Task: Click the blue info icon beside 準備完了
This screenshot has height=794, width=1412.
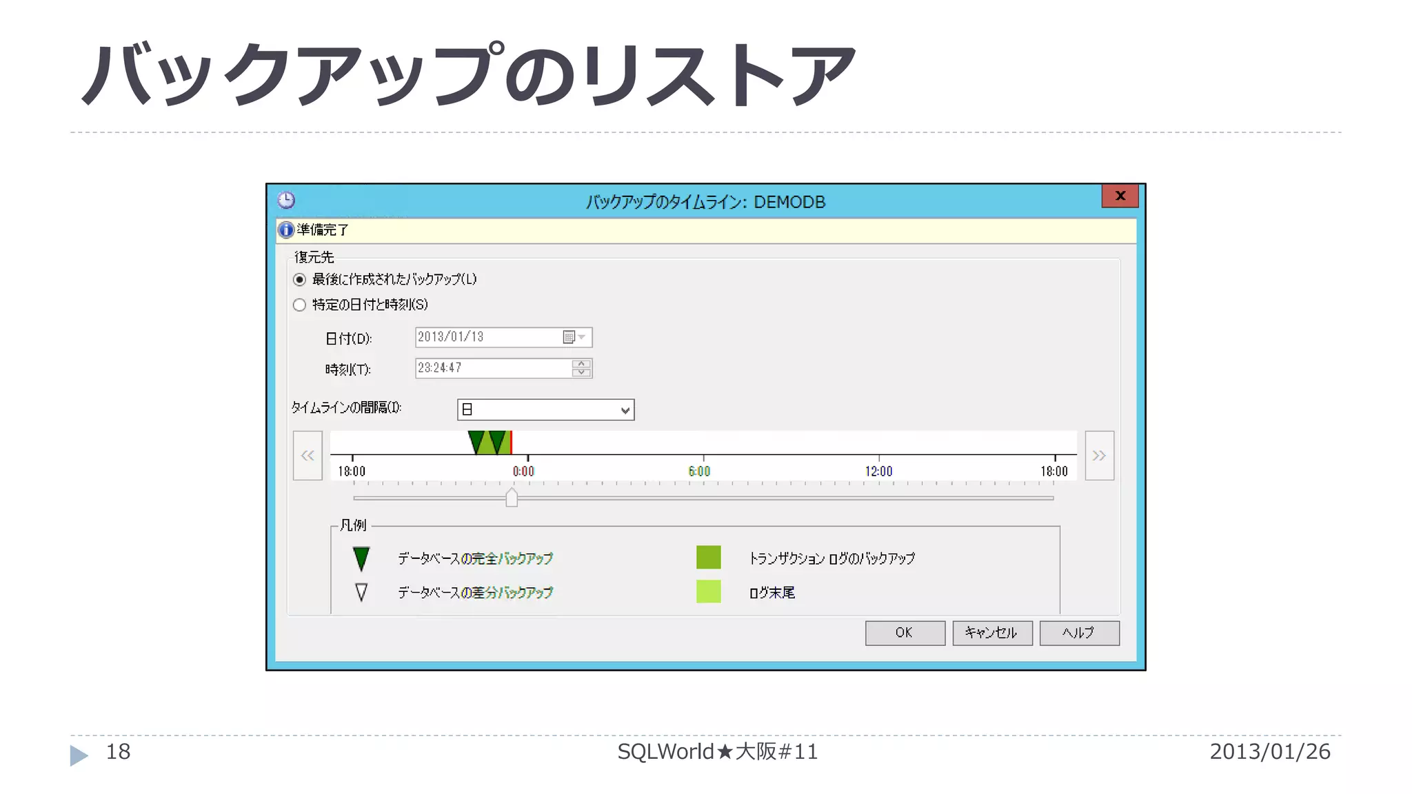Action: [285, 230]
